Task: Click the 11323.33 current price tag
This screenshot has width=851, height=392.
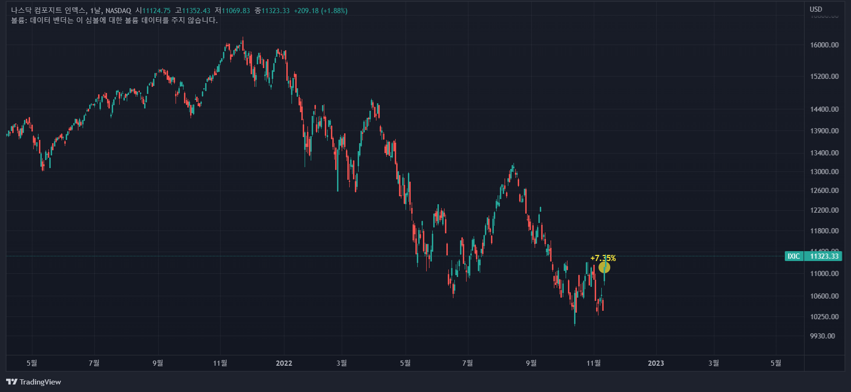Action: (x=824, y=256)
